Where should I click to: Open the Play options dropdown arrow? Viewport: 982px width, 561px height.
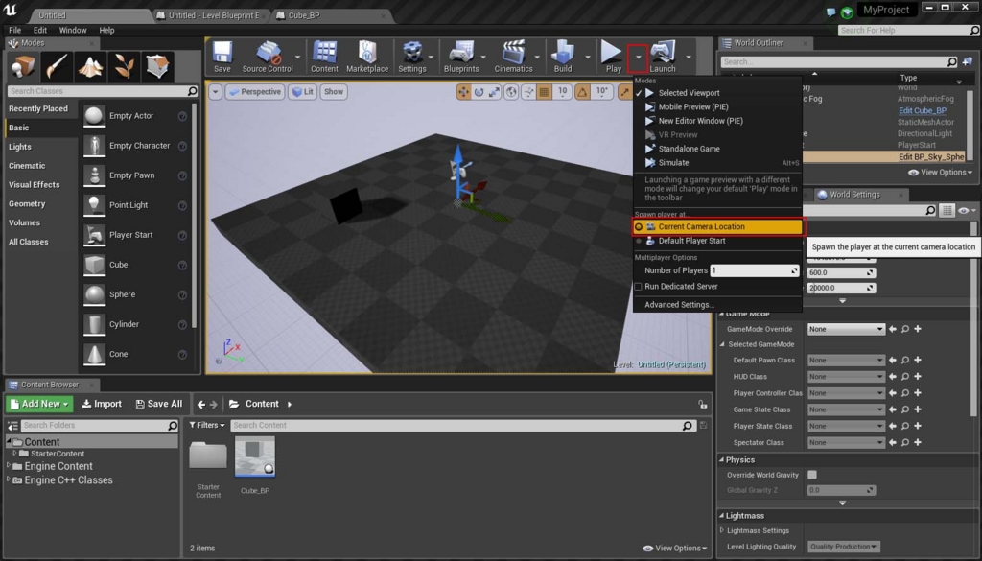pos(638,57)
